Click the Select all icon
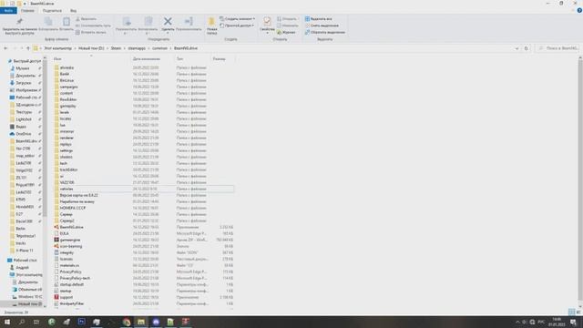 (307, 18)
